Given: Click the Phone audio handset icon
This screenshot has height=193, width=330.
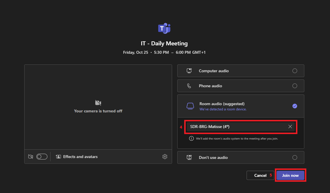Looking at the screenshot, I should 189,86.
